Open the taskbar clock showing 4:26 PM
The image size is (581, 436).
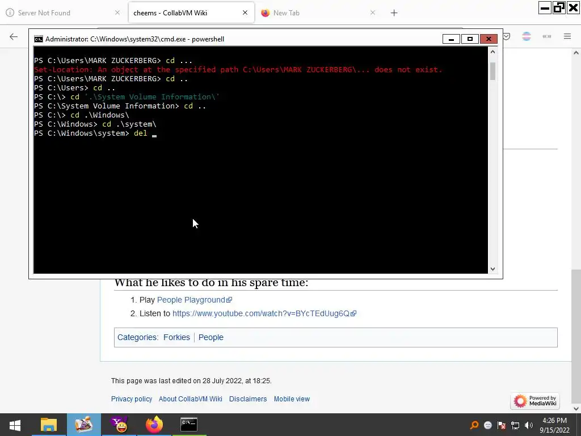point(555,425)
